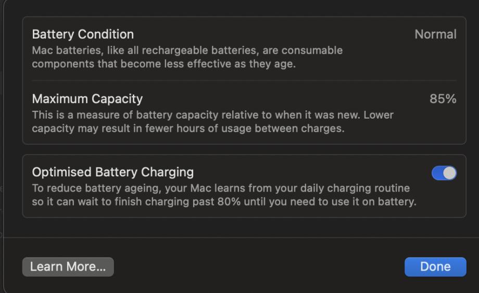Click the 'capacity may result in fewer hours' line
The height and width of the screenshot is (293, 479).
point(188,128)
